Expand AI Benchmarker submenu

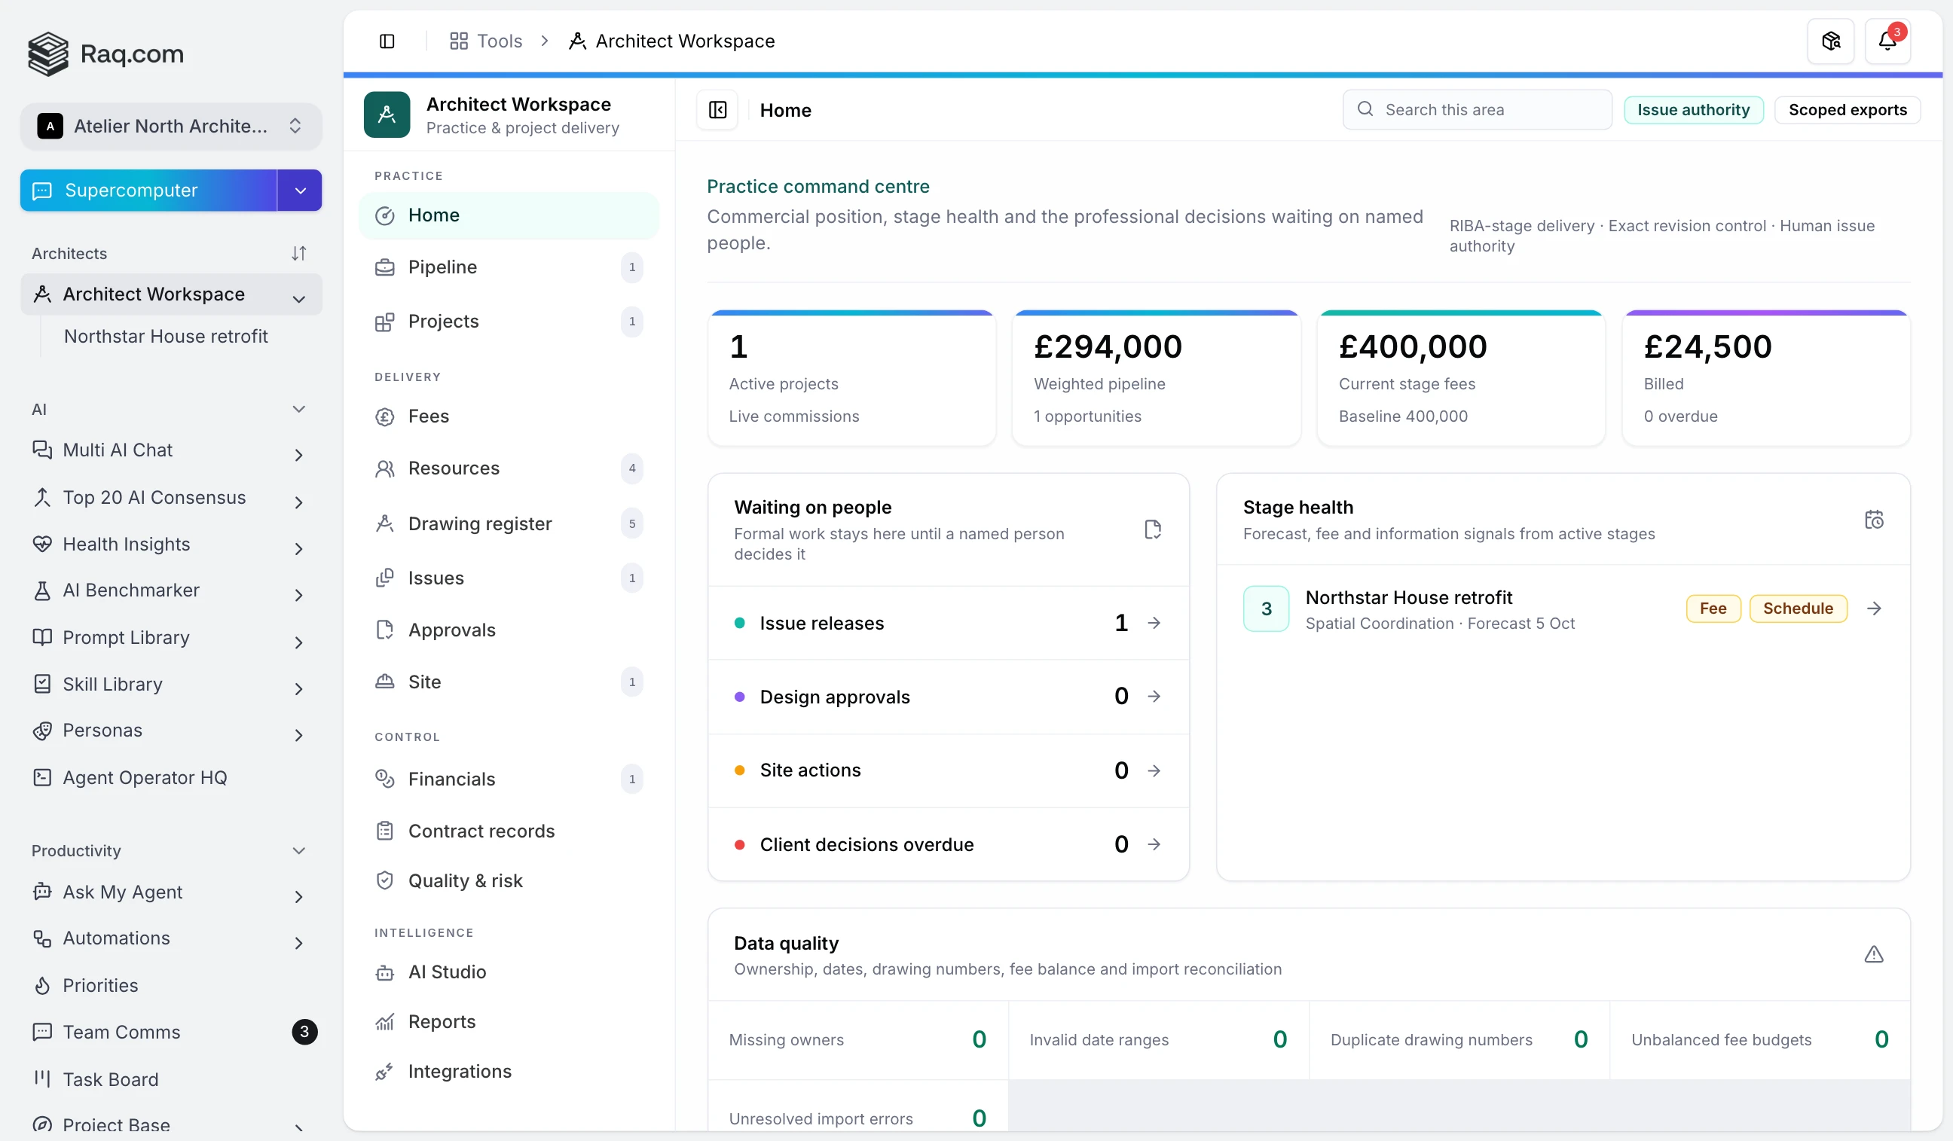299,595
